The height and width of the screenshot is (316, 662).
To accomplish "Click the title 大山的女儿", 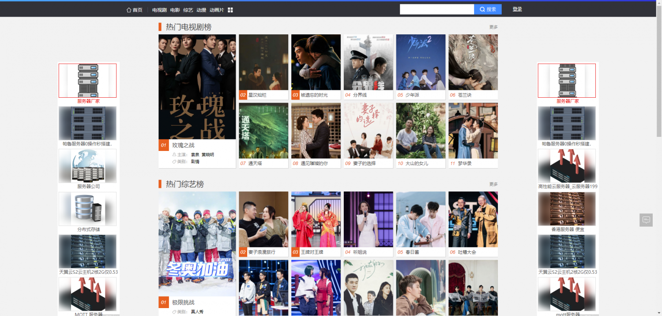I will tap(417, 164).
